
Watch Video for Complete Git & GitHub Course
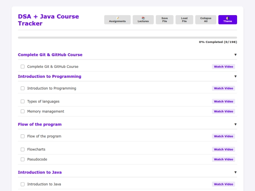pyautogui.click(x=223, y=66)
